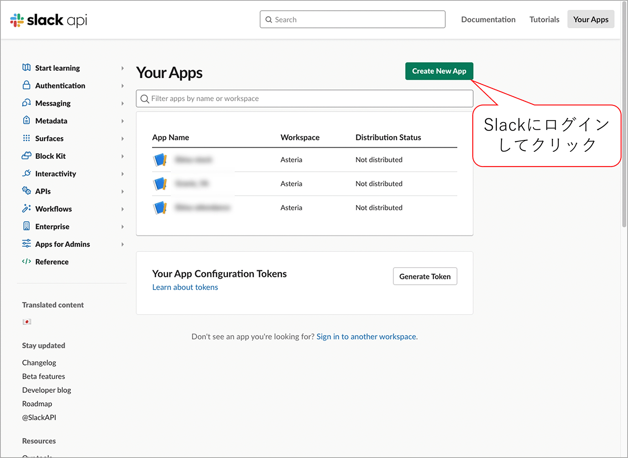Open the @SlackAPI link

point(39,417)
